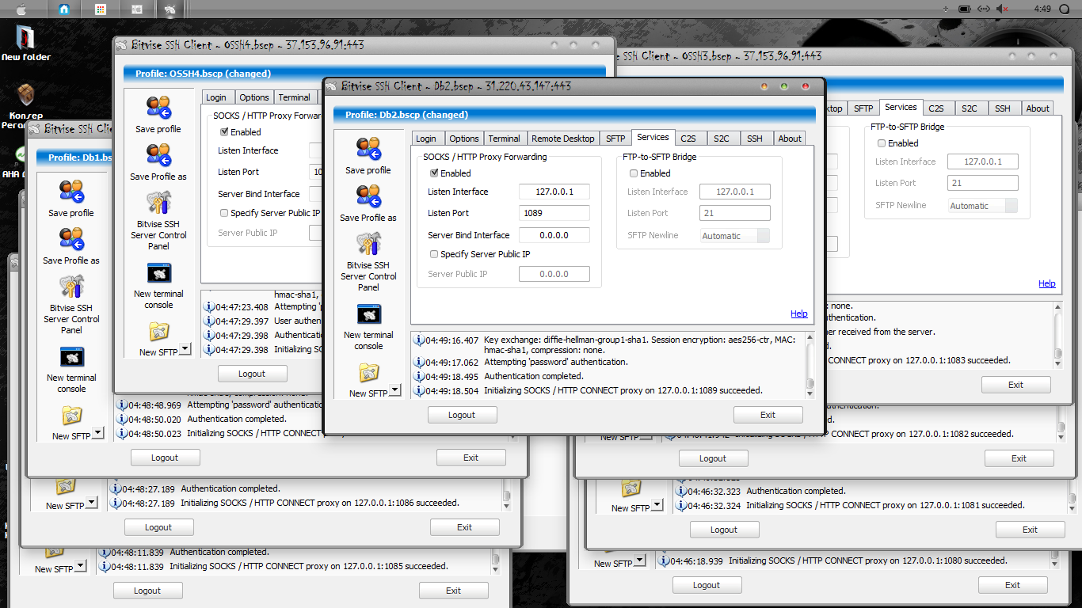This screenshot has width=1082, height=608.
Task: Click New SFTP folder icon in Db2 window
Action: [x=368, y=372]
